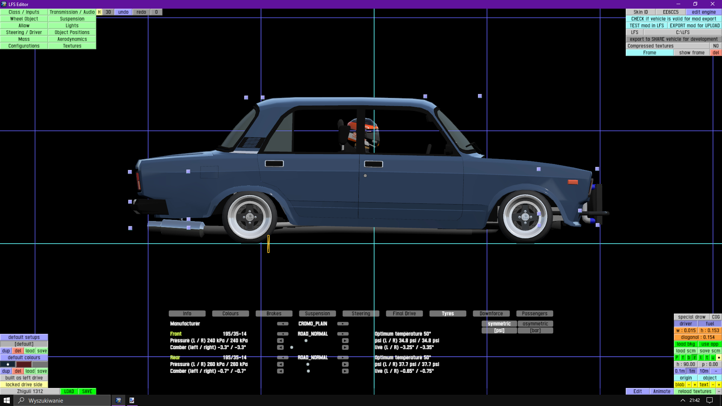Toggle Compressed textures NO option

(716, 46)
